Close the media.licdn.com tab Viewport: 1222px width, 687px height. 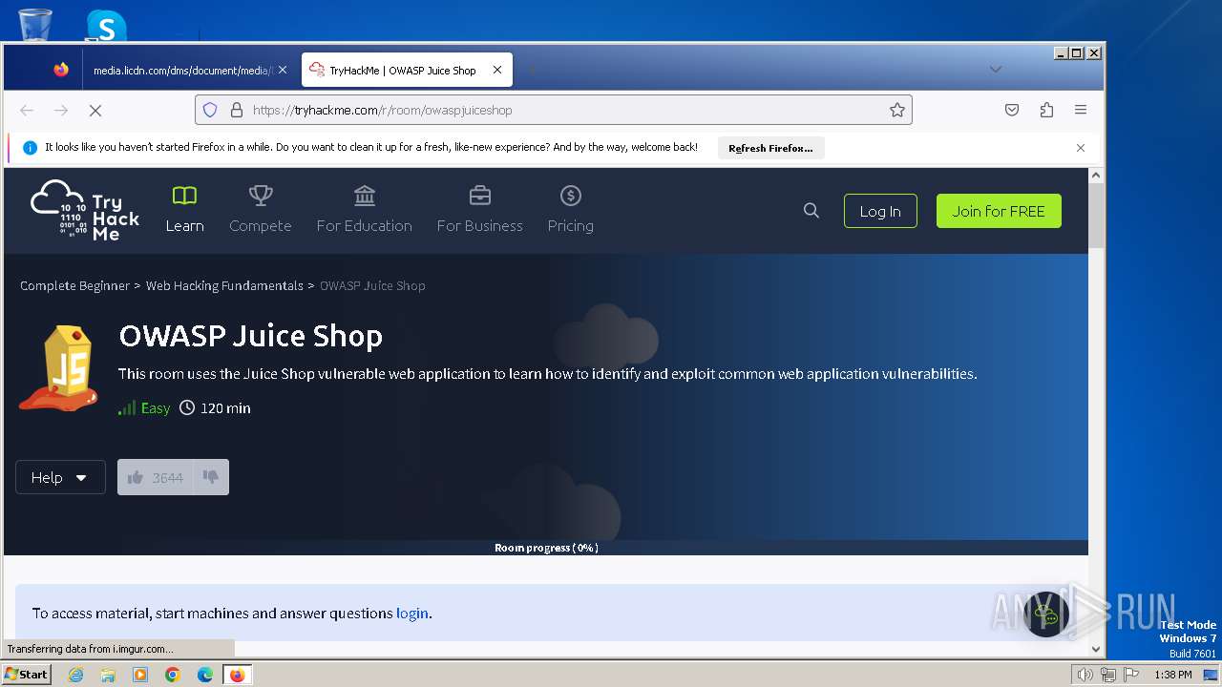283,70
